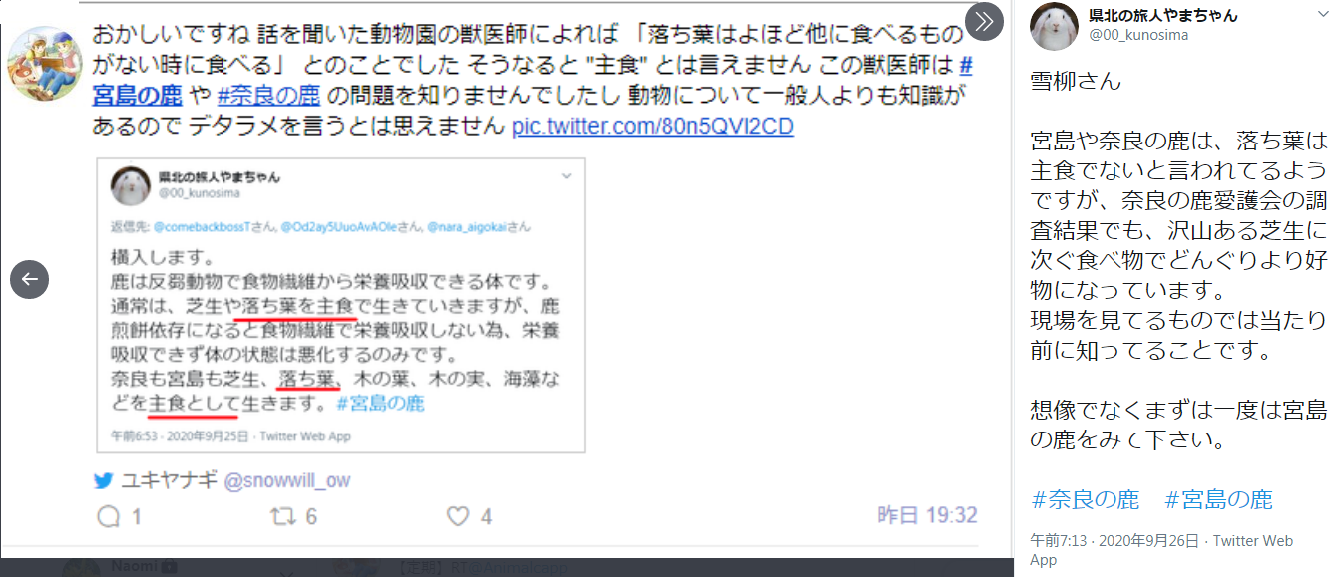Open @snowwill_ow profile handle
1337x577 pixels.
(287, 481)
